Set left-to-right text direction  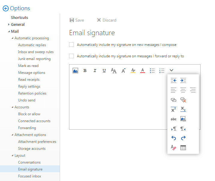174,129
